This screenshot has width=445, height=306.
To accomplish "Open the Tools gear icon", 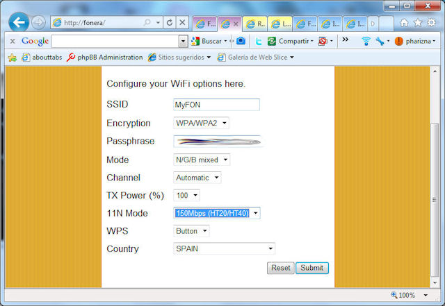I will click(x=431, y=23).
